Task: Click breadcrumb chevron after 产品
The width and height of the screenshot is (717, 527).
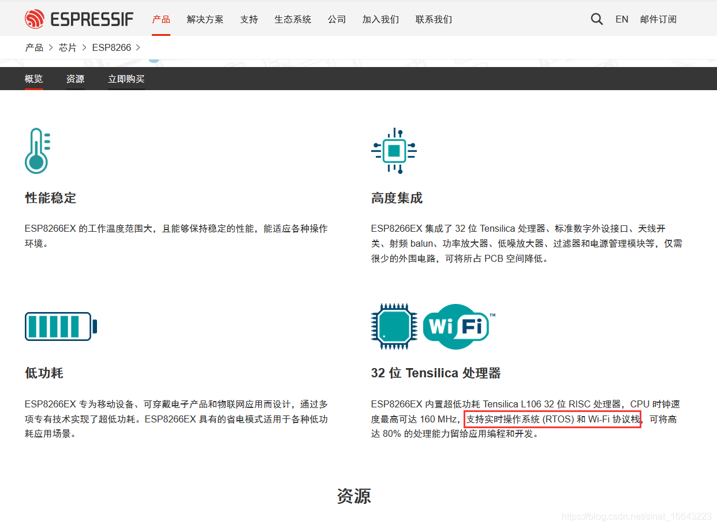Action: pos(51,47)
